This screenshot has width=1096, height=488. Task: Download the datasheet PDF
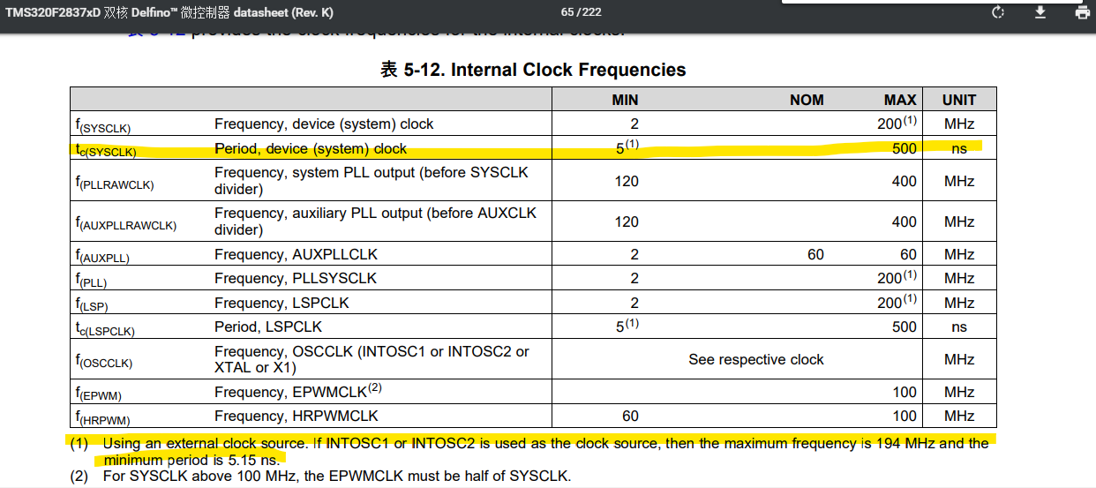pos(1040,12)
